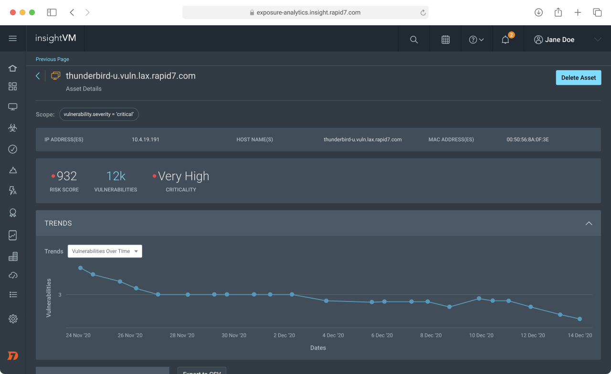Image resolution: width=611 pixels, height=374 pixels.
Task: Click the orange asset device icon
Action: click(x=56, y=76)
